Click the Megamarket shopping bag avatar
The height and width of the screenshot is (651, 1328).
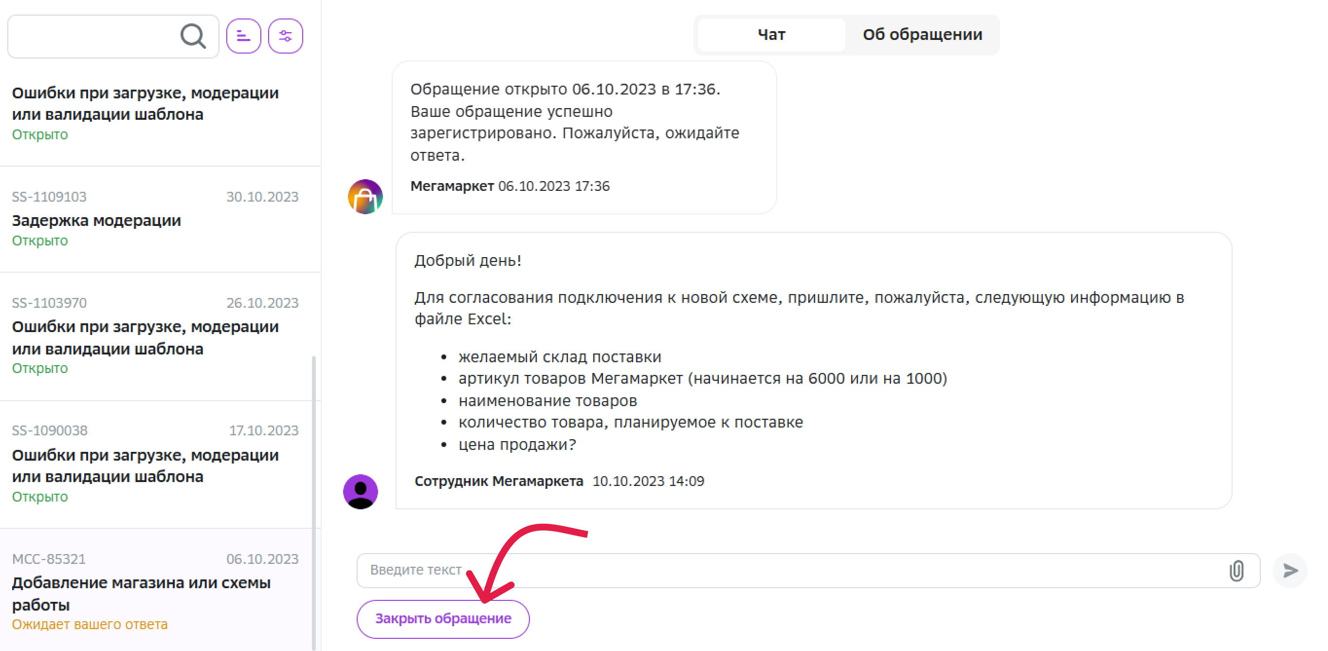click(365, 197)
